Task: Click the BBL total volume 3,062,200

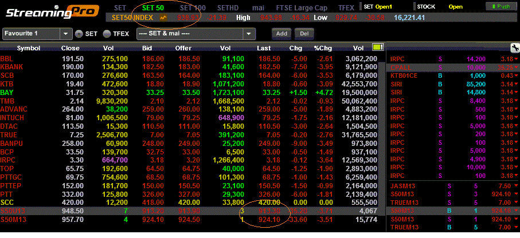Action: click(361, 59)
